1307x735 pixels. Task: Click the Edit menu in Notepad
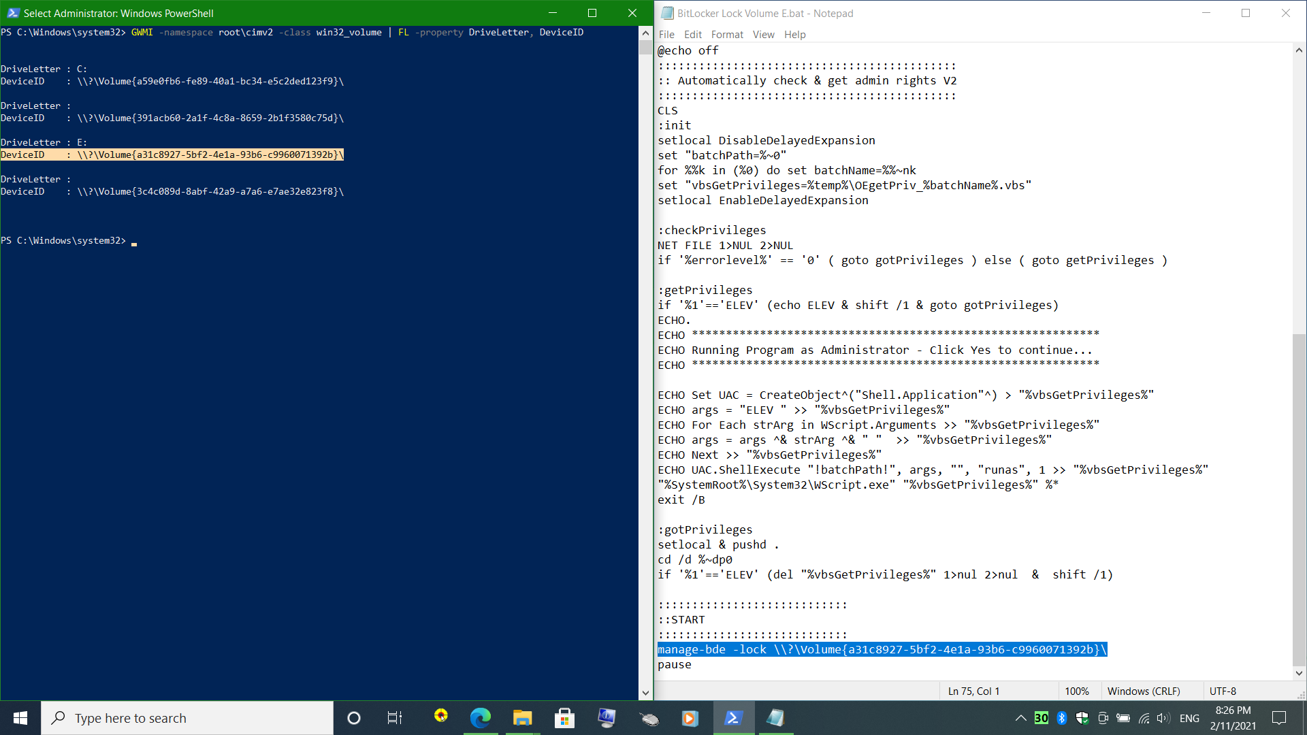click(x=693, y=34)
